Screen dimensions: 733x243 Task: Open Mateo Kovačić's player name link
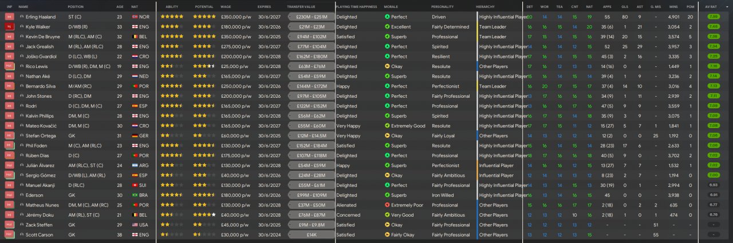41,126
